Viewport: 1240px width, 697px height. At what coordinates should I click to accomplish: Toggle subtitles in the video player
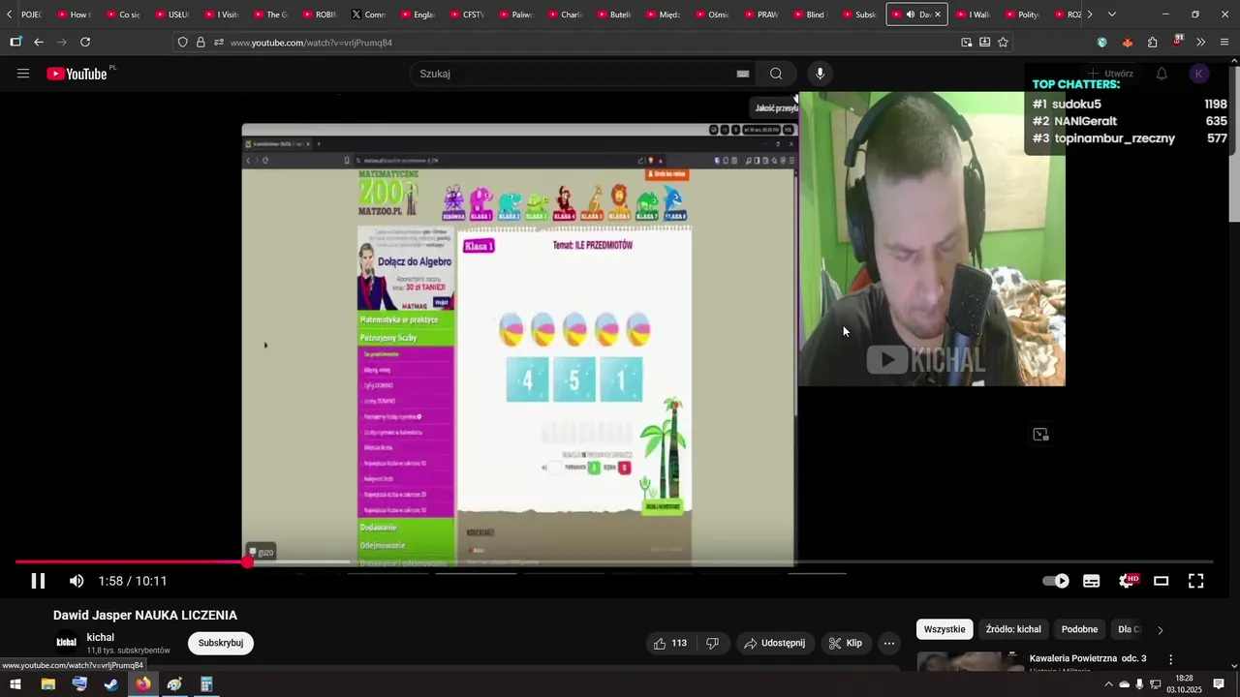point(1092,581)
